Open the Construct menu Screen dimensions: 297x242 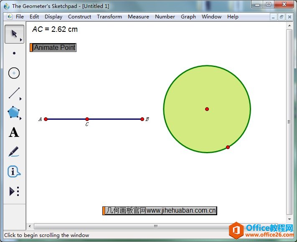(x=79, y=17)
